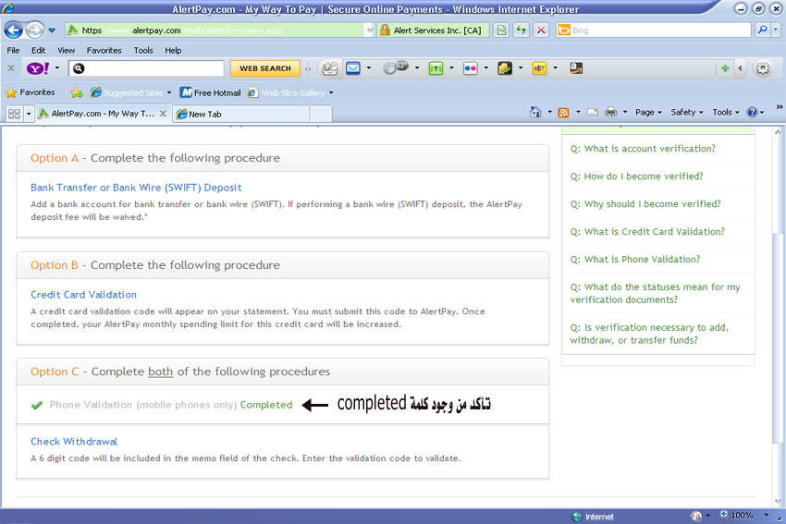The width and height of the screenshot is (786, 524).
Task: Open the Check Withdrawal link
Action: 74,442
